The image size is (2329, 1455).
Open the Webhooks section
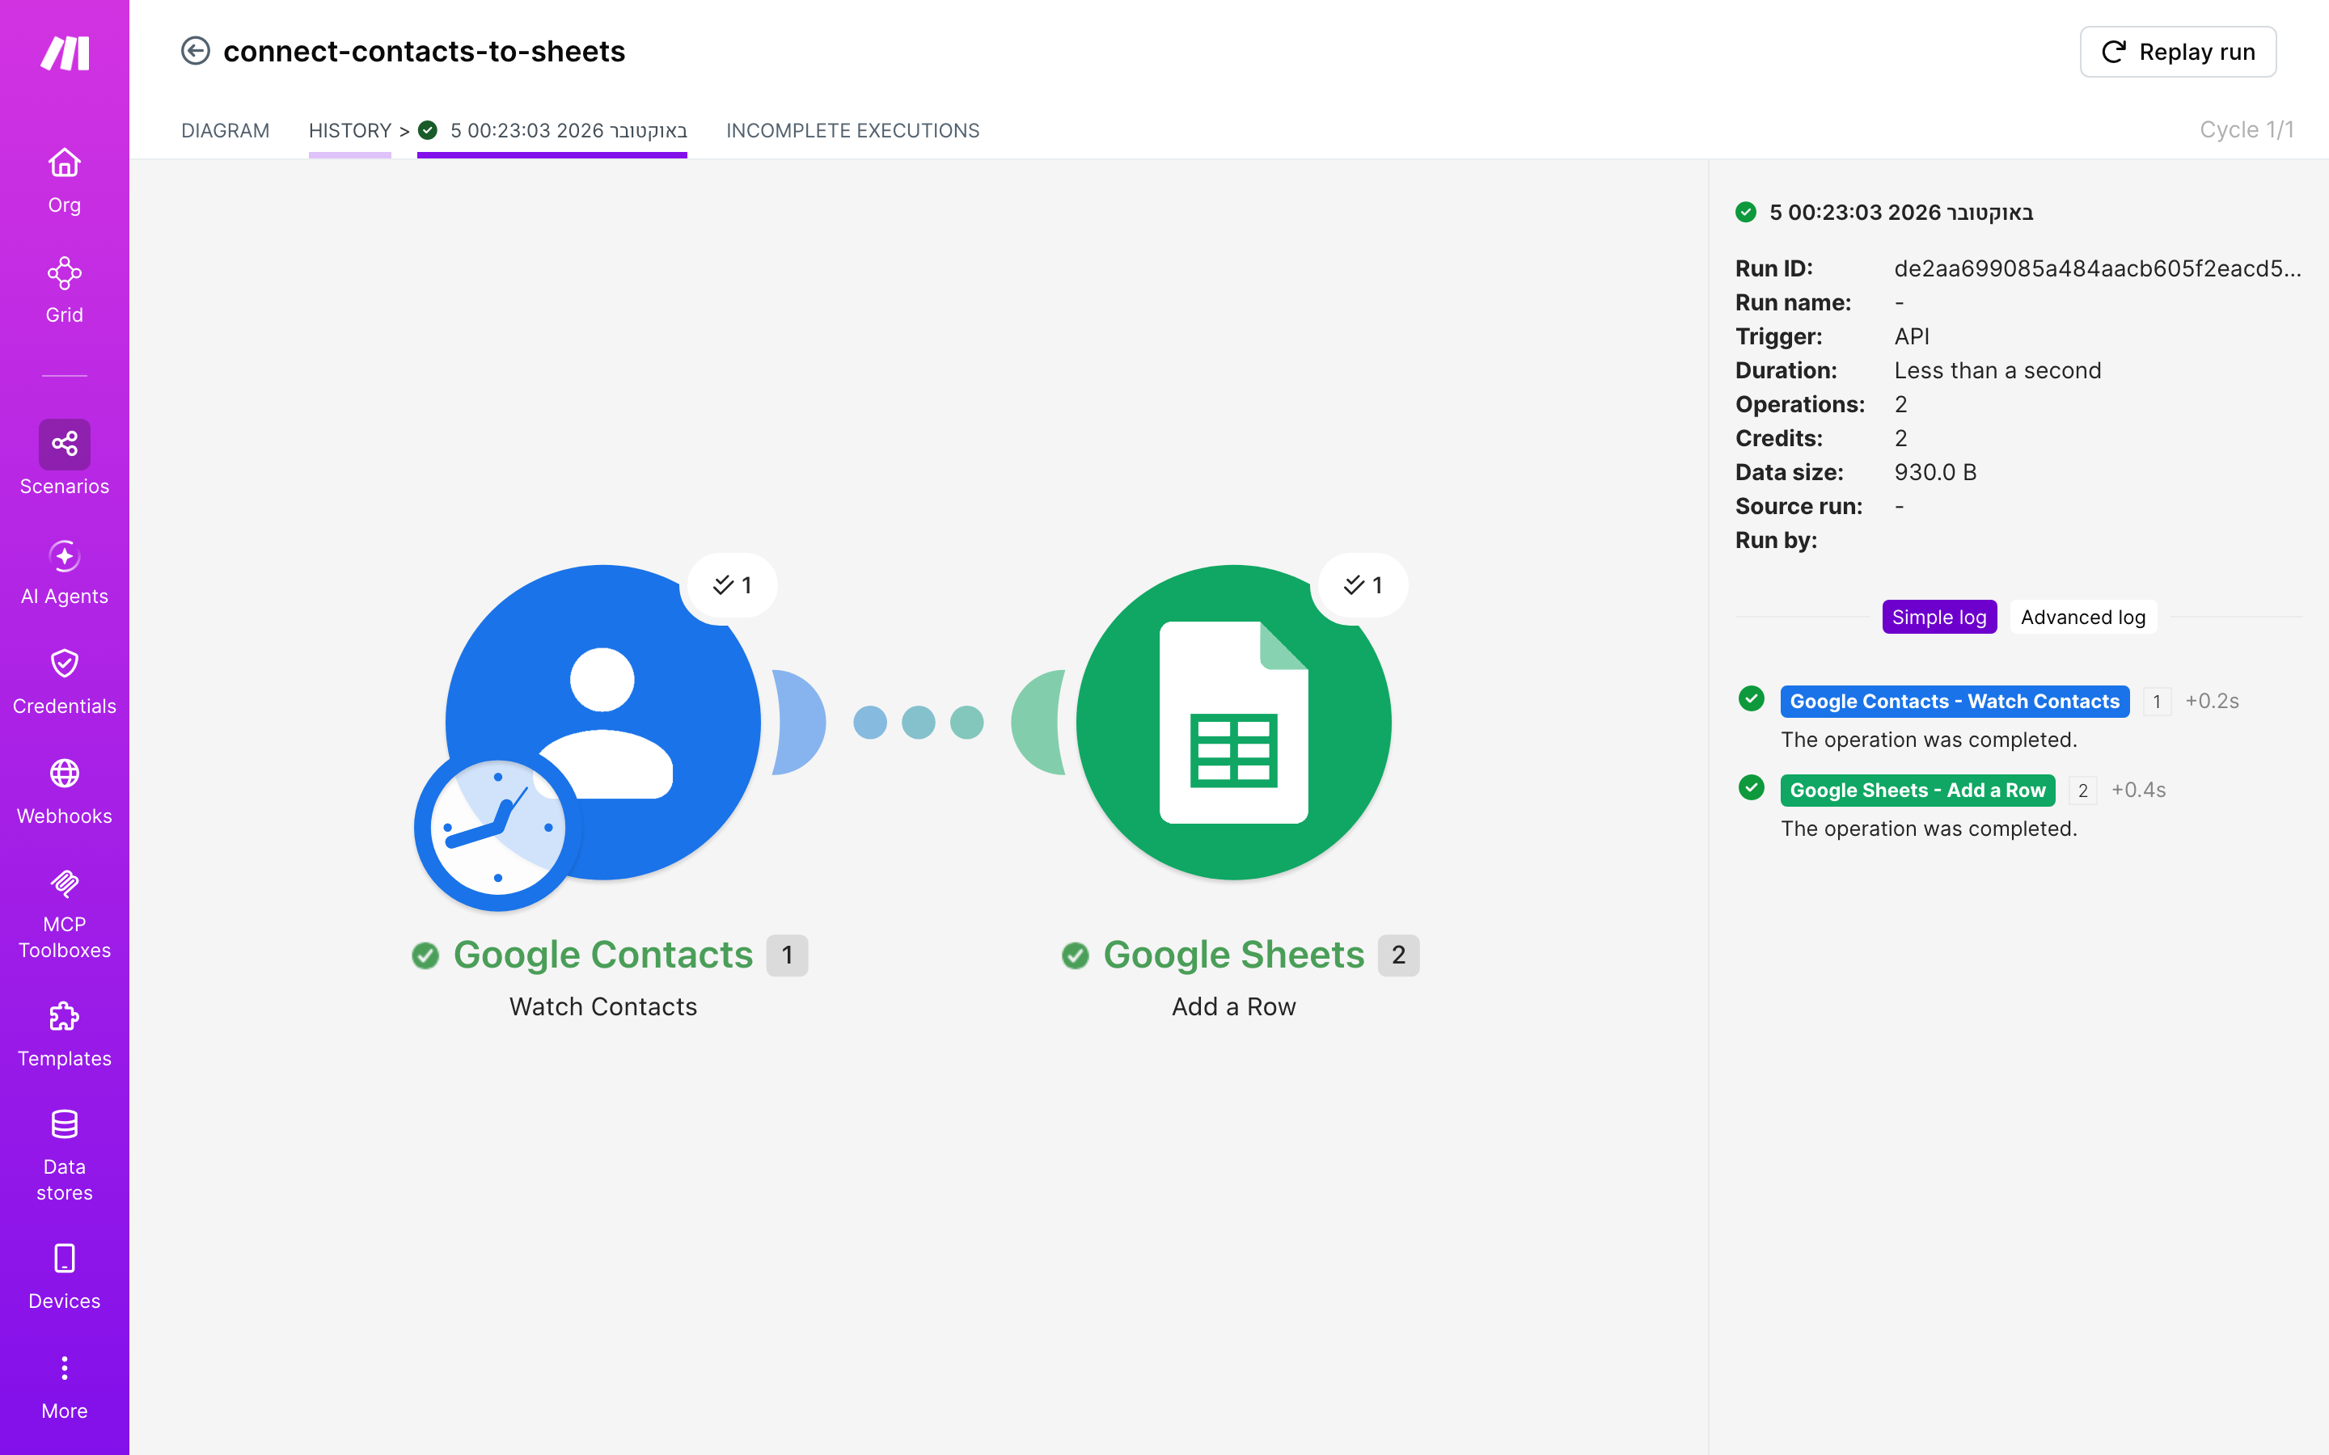[x=65, y=792]
